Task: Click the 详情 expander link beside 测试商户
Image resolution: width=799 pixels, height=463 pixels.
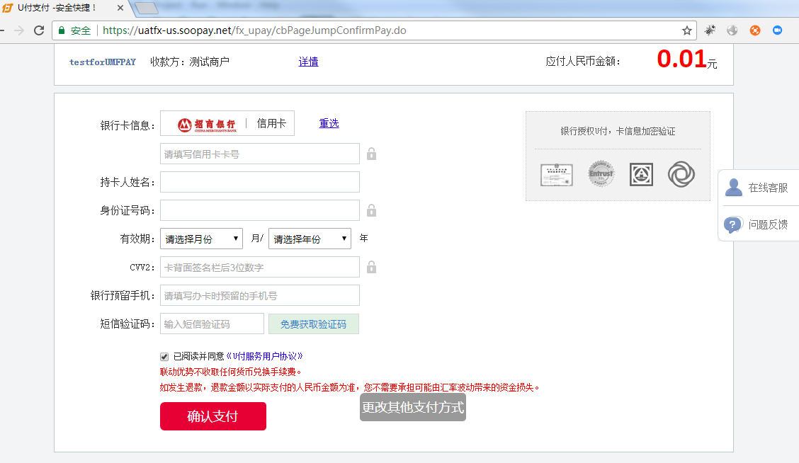Action: [x=309, y=62]
